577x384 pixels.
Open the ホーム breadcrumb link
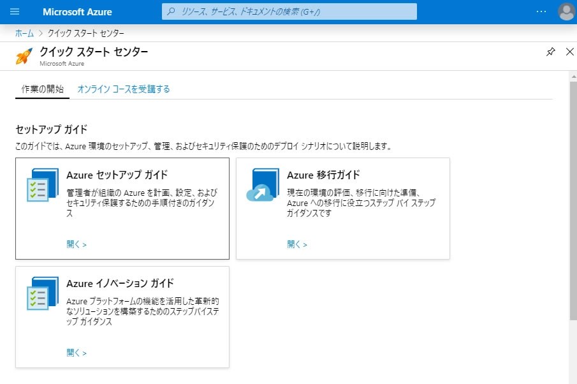click(x=23, y=33)
